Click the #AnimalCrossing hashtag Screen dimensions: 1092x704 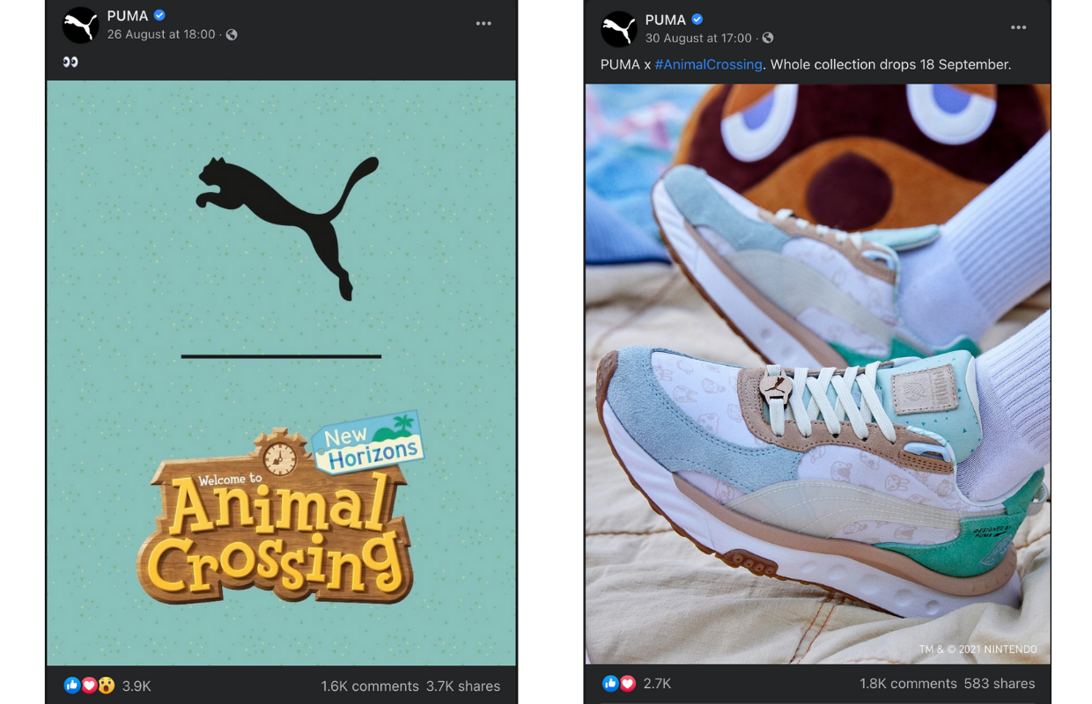[709, 64]
